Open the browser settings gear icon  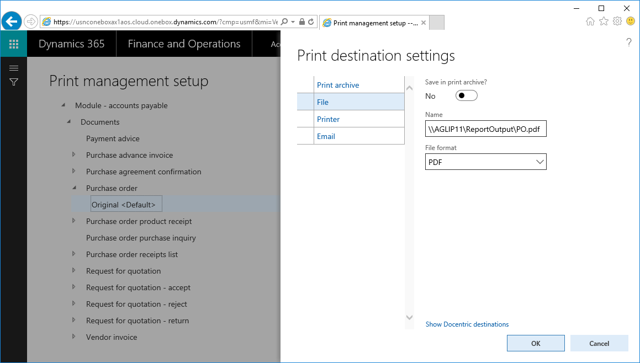point(617,21)
